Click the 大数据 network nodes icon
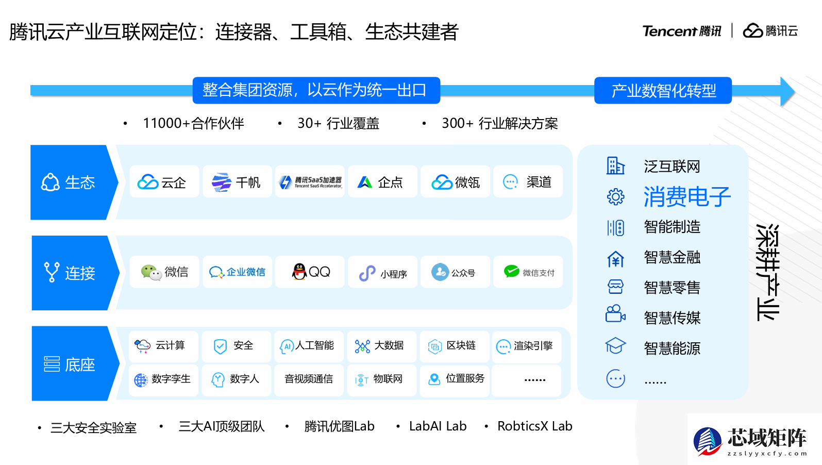The width and height of the screenshot is (822, 465). click(x=362, y=346)
